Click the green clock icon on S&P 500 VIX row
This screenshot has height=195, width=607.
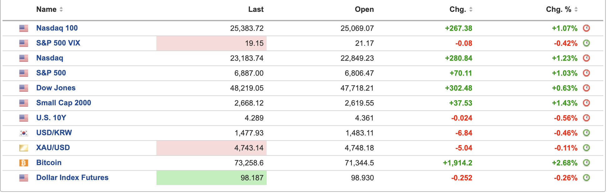586,43
